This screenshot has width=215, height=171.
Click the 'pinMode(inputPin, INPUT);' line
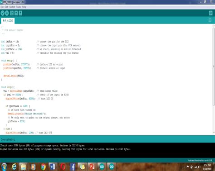tap(17, 68)
